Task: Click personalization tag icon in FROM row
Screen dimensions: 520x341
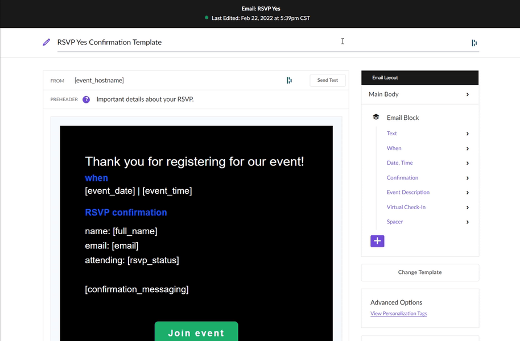Action: click(x=289, y=80)
